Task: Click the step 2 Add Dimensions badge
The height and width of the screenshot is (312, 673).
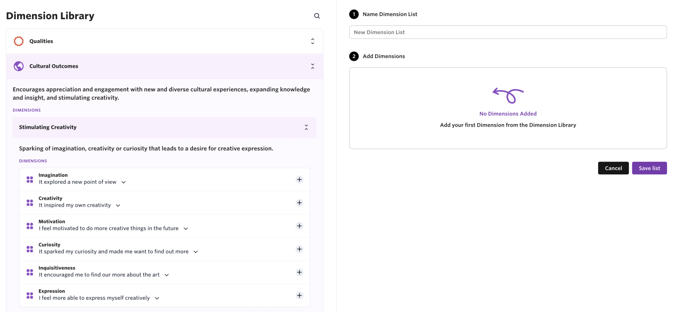Action: tap(354, 56)
